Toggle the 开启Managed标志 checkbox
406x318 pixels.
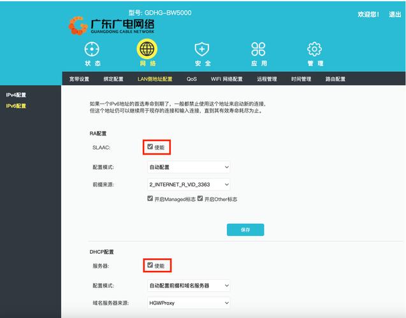tap(150, 198)
